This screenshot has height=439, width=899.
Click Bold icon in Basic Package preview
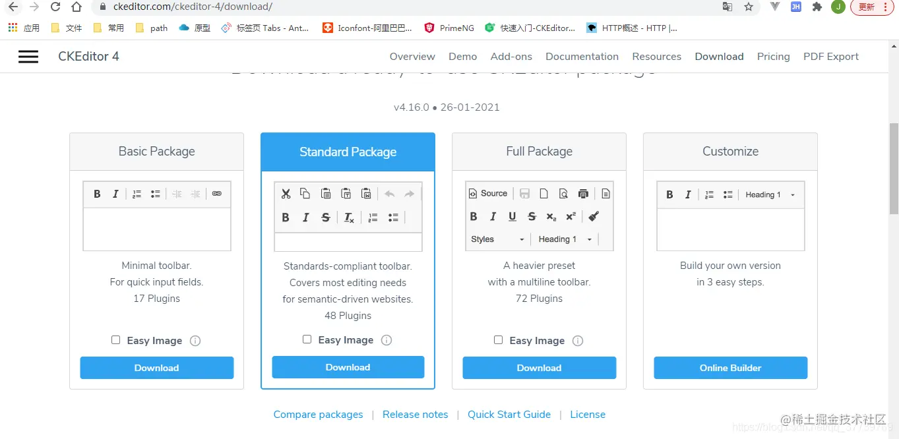pos(97,194)
